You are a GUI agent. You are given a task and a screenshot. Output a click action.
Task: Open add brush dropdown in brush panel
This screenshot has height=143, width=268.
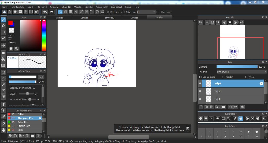[x=21, y=136]
